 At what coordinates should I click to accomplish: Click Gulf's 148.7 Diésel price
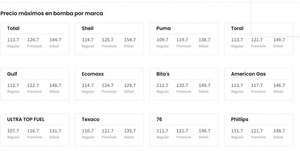coord(55,85)
